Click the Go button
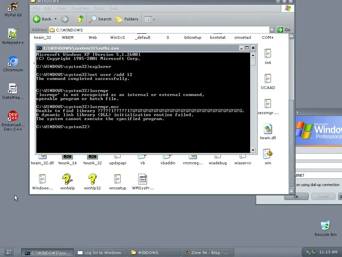The image size is (342, 257). click(284, 30)
